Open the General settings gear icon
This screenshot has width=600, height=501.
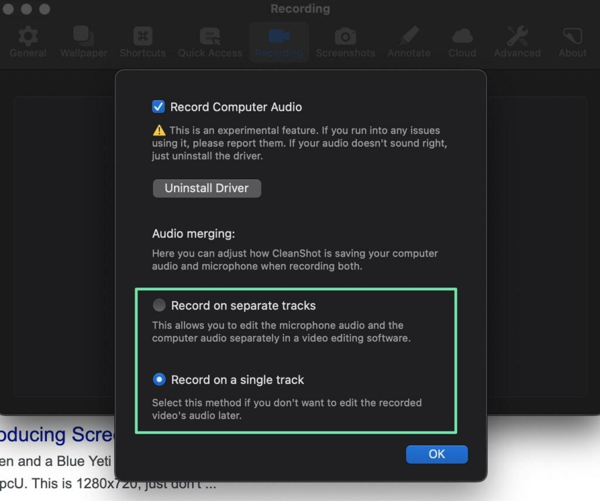pyautogui.click(x=28, y=36)
